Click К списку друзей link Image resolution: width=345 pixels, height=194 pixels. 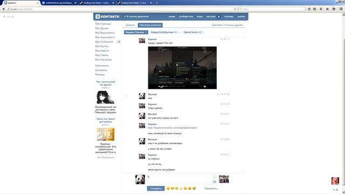coord(233,25)
